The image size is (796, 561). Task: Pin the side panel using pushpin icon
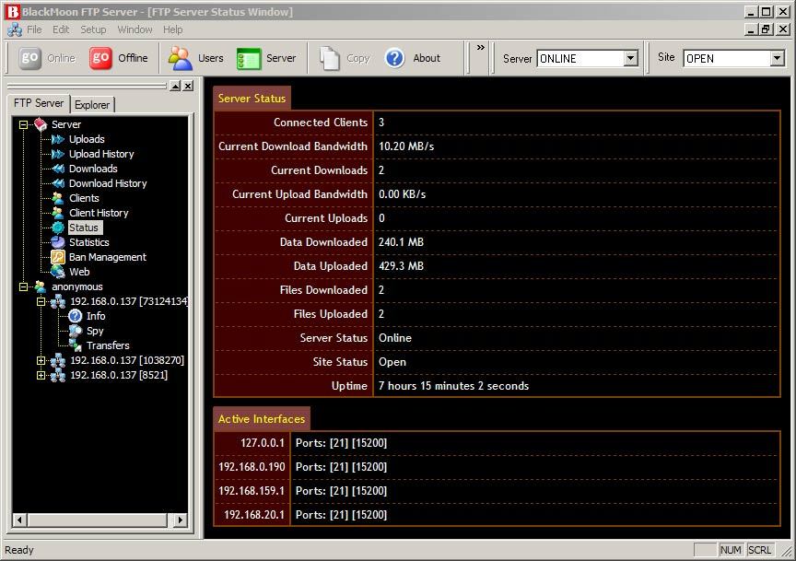click(173, 86)
